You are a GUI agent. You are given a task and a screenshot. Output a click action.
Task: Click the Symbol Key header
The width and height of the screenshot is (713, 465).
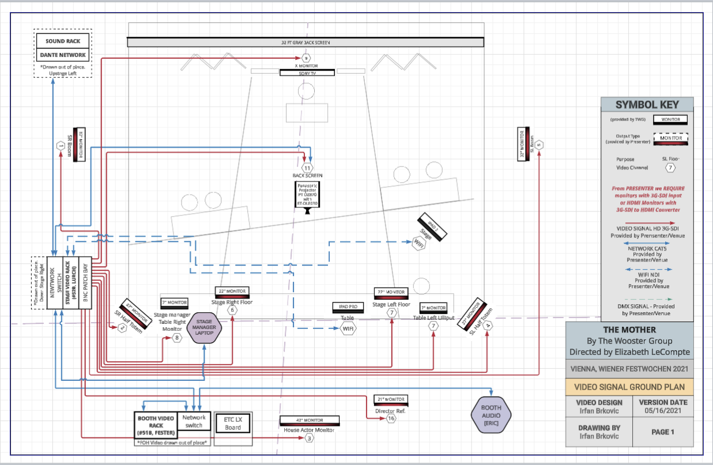click(647, 105)
